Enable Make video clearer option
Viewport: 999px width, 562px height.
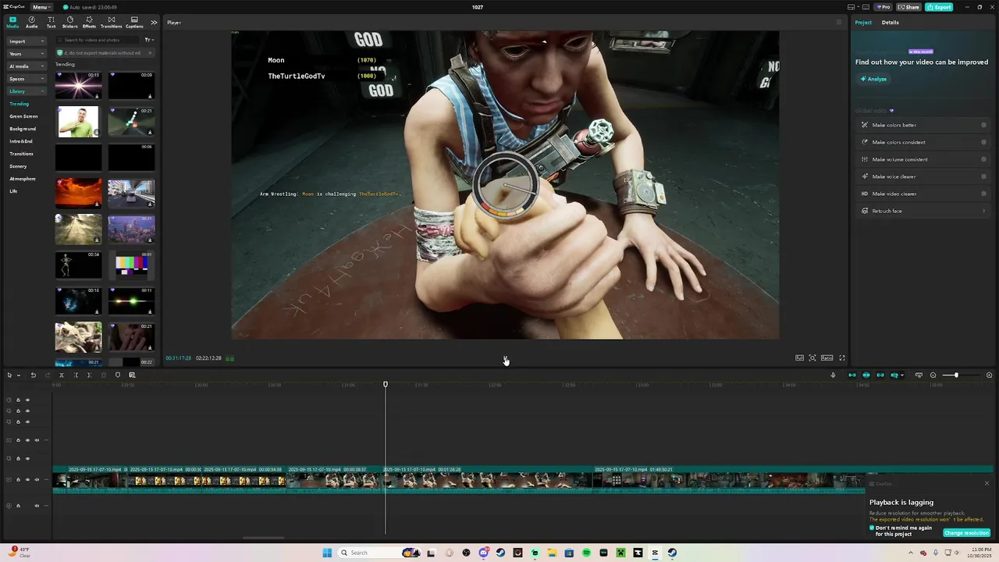pyautogui.click(x=983, y=194)
